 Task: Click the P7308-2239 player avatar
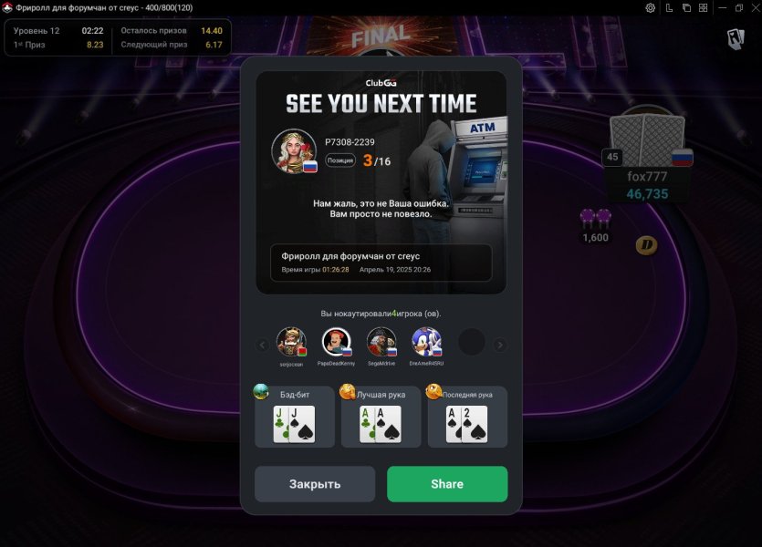294,151
